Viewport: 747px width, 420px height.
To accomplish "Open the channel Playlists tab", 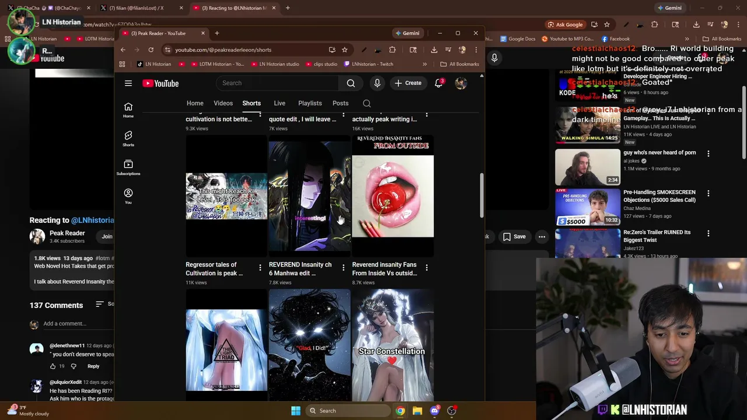I will (310, 103).
